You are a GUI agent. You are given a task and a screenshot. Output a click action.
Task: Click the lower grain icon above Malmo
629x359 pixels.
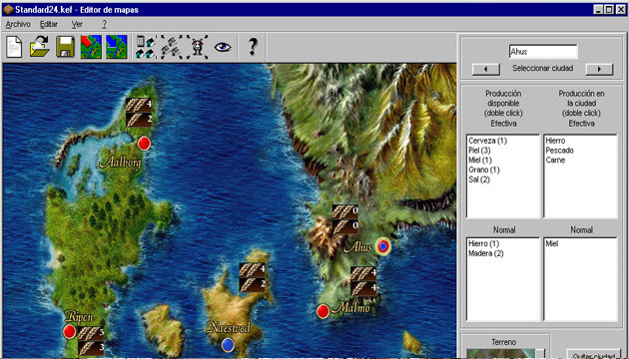[x=363, y=289]
